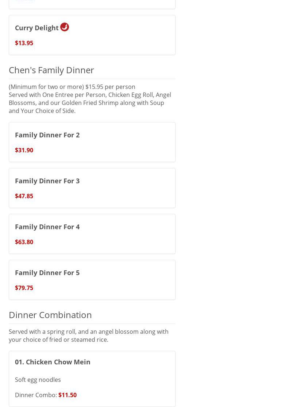Image resolution: width=281 pixels, height=407 pixels.
Task: Choose Family Dinner For 3
Action: tap(47, 181)
